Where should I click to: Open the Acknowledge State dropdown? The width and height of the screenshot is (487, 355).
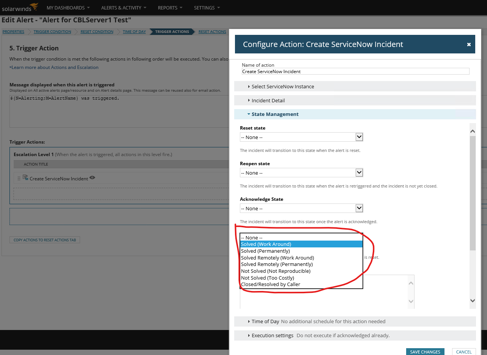[x=301, y=208]
